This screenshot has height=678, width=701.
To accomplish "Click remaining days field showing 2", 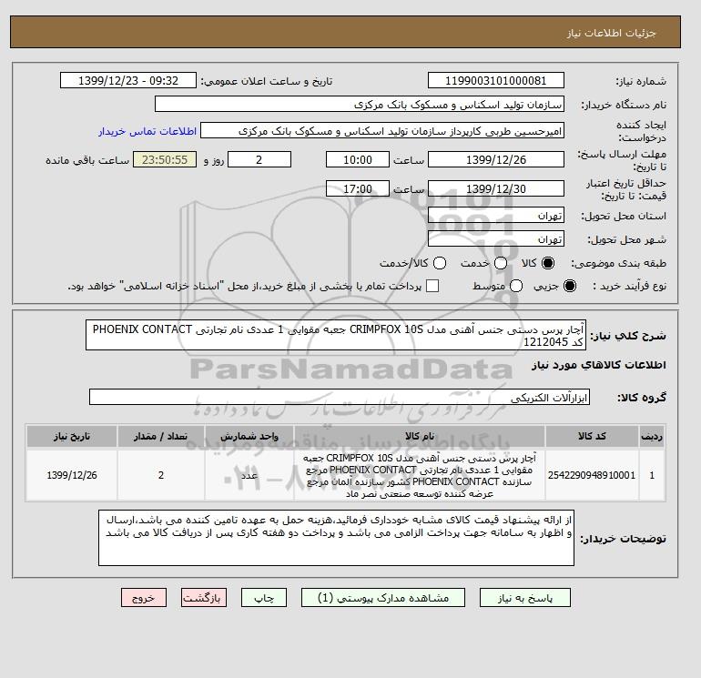I will [x=259, y=159].
